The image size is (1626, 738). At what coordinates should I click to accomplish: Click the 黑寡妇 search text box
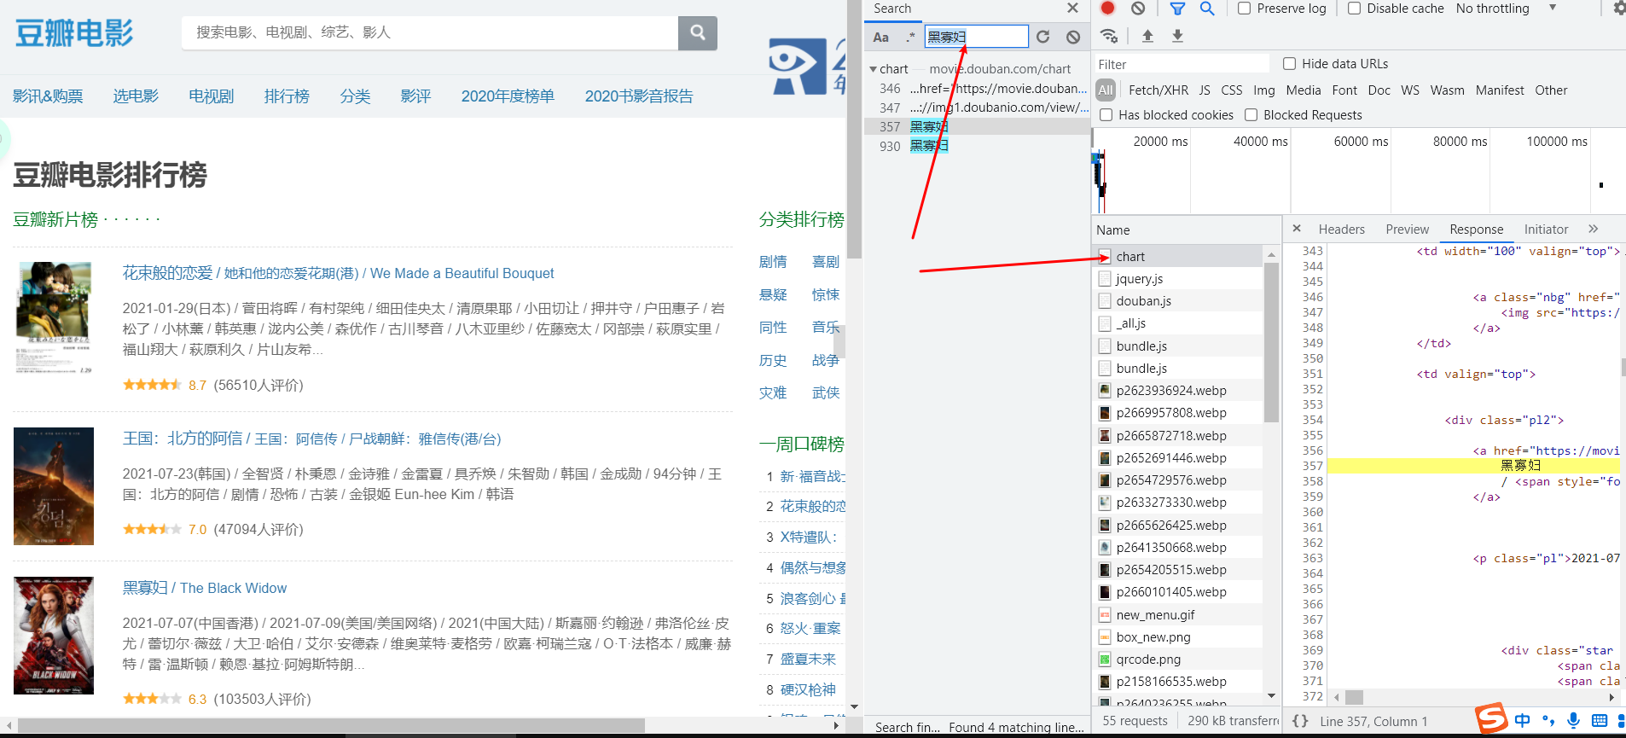[x=976, y=37]
